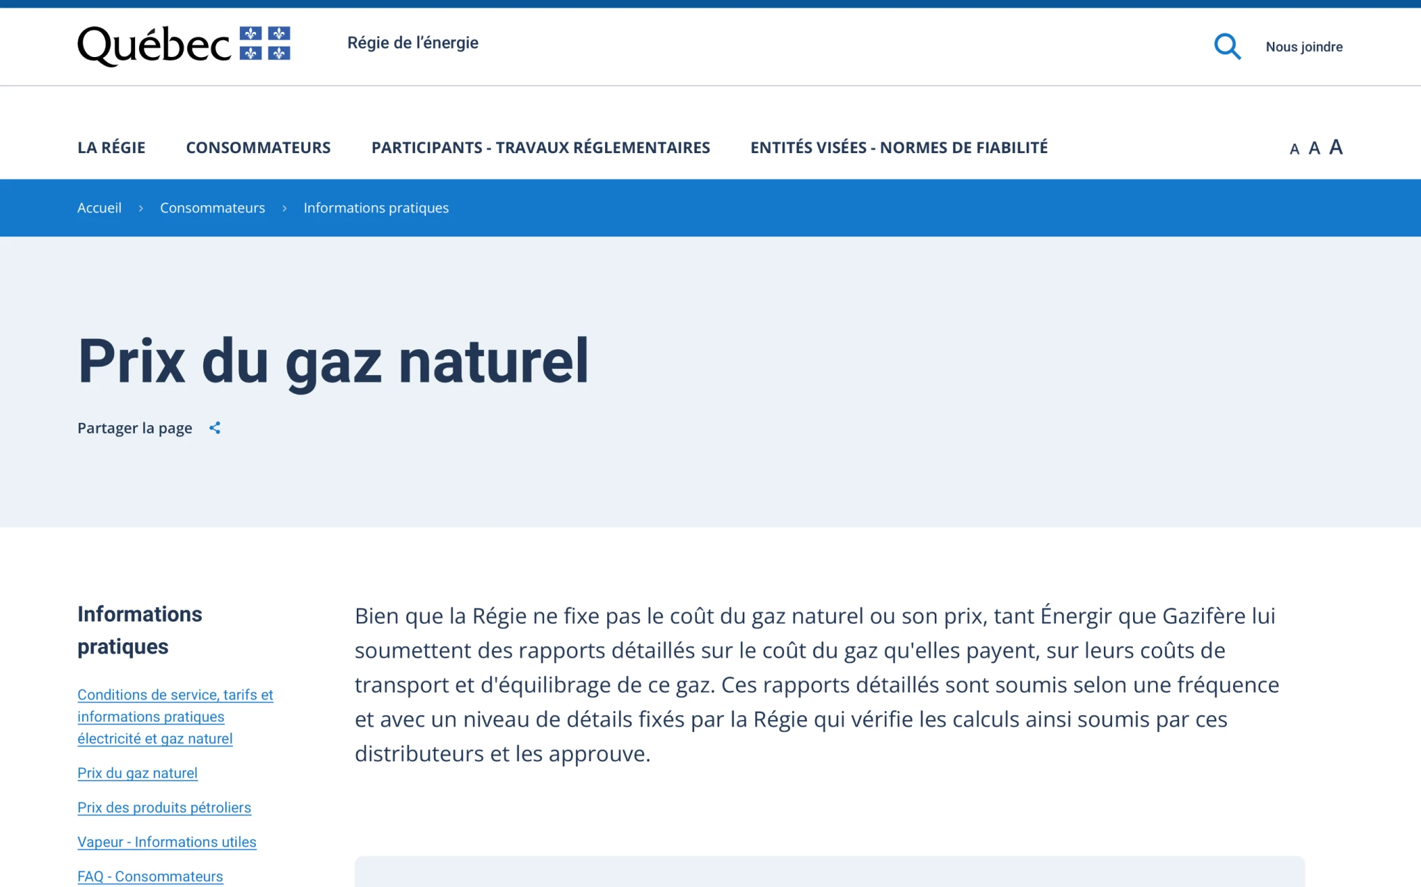Open the Prix des produits pétroliers link
The height and width of the screenshot is (887, 1421).
coord(164,808)
